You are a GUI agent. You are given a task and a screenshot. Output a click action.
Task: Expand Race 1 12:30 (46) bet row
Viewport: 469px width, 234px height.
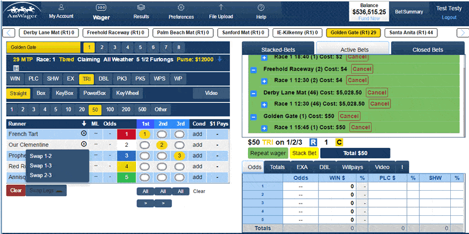pos(264,105)
